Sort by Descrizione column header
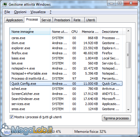Screen dimensions: 140x137 (111, 32)
